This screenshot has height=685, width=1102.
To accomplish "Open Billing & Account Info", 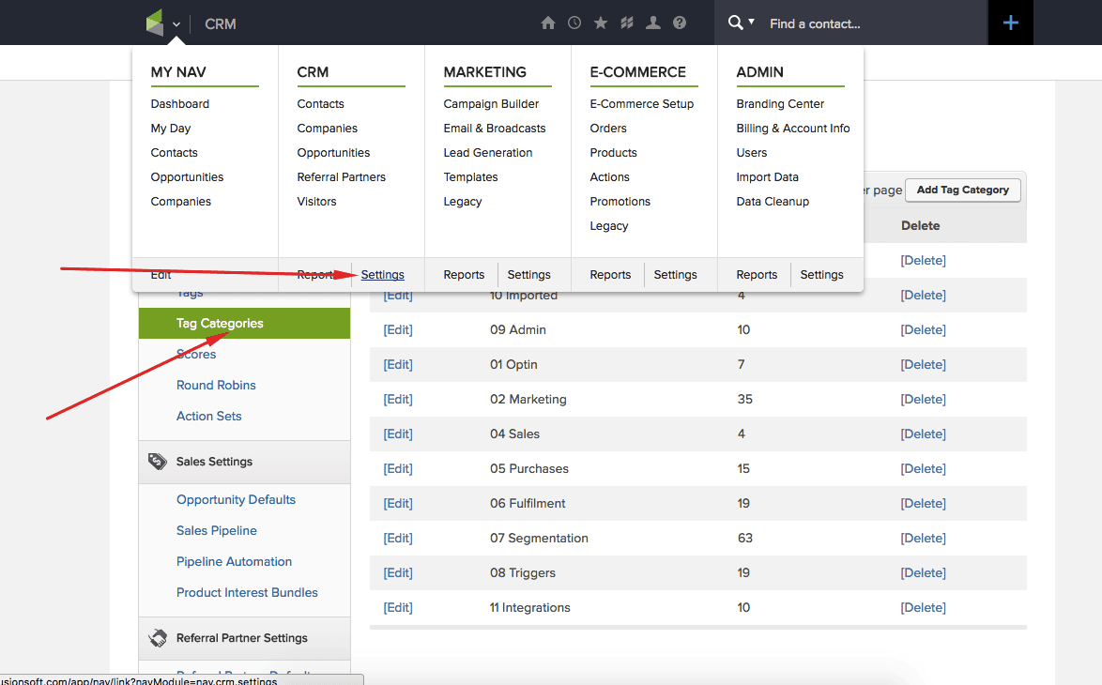I will coord(793,129).
